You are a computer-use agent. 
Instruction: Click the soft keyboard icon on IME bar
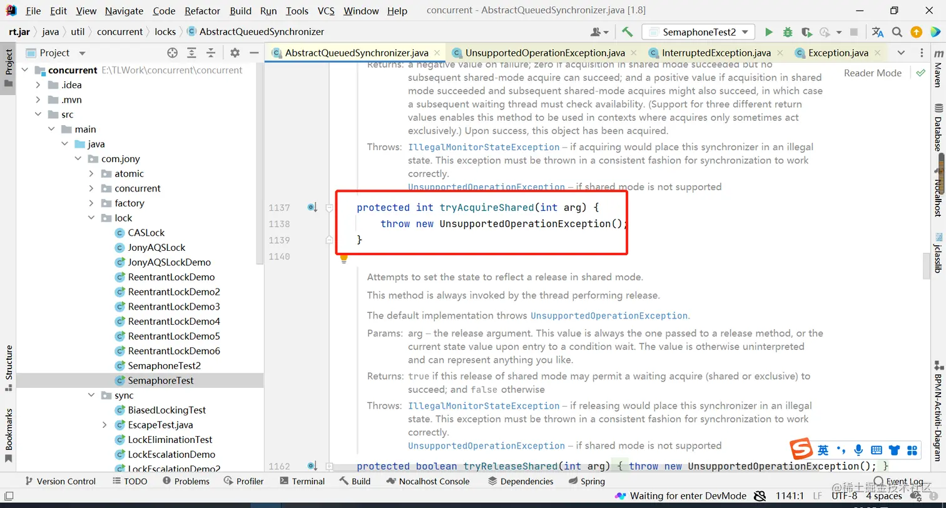point(877,450)
